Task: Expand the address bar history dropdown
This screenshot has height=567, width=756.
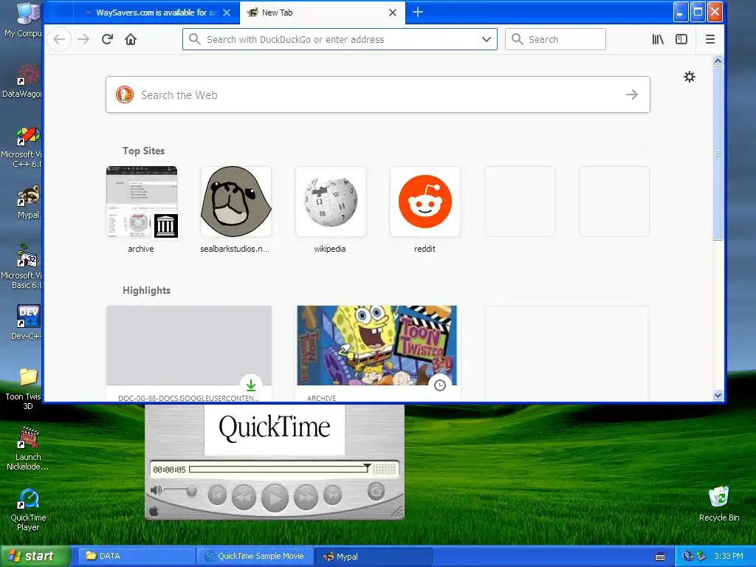Action: tap(487, 39)
